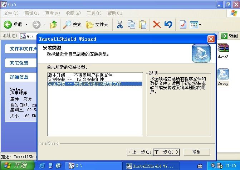Switch to InstallShield Wizard taskbar button
Viewport: 240px width, 170px height.
point(151,166)
